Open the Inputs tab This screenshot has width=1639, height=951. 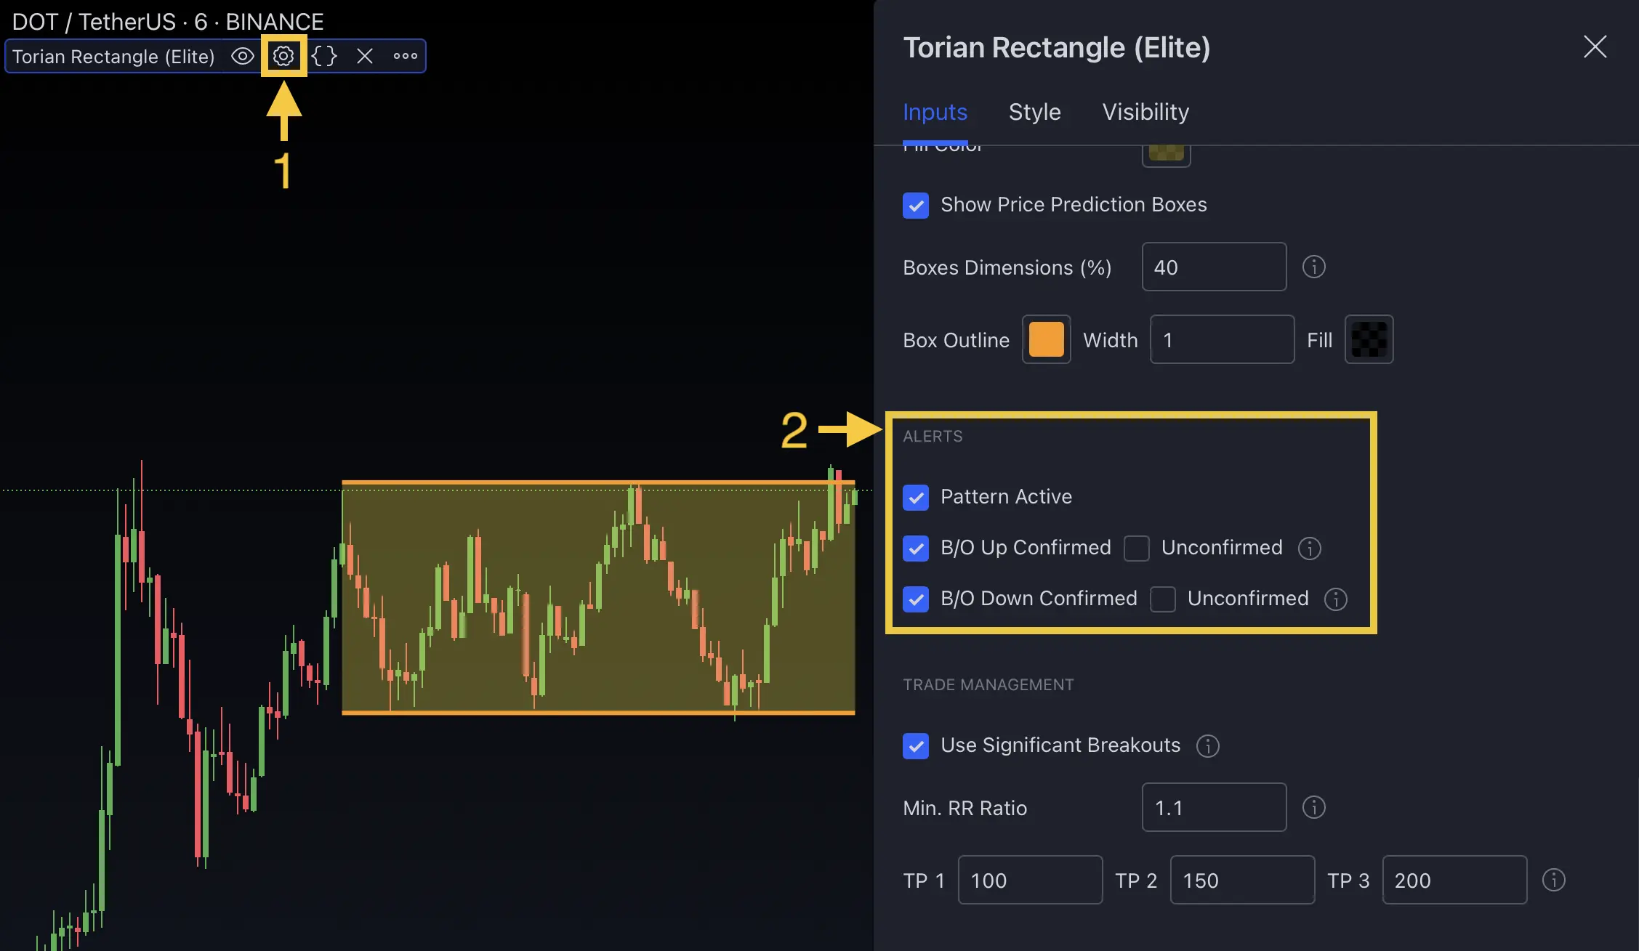point(935,112)
